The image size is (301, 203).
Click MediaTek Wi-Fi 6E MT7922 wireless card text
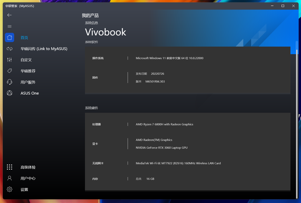[178, 163]
